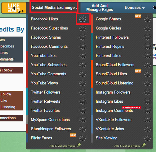This screenshot has height=152, width=156.
Task: Open right column Add & Manage Pages link
Action: tap(130, 145)
